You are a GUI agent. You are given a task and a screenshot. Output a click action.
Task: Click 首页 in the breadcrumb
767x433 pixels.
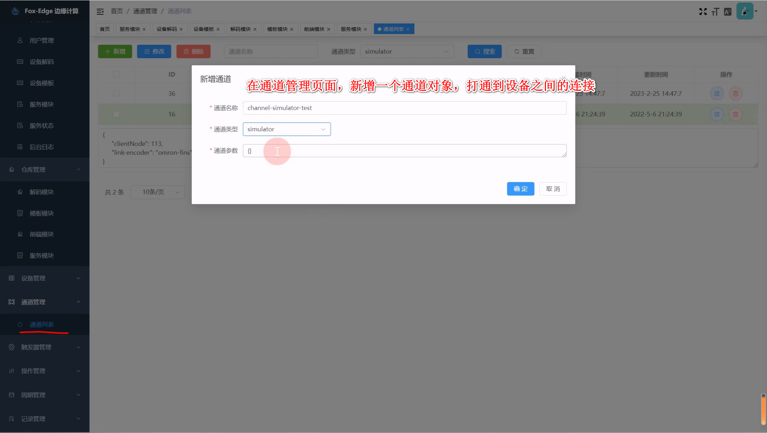tap(117, 11)
